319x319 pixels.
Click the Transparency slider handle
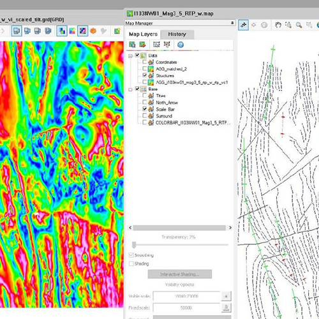tap(134, 245)
